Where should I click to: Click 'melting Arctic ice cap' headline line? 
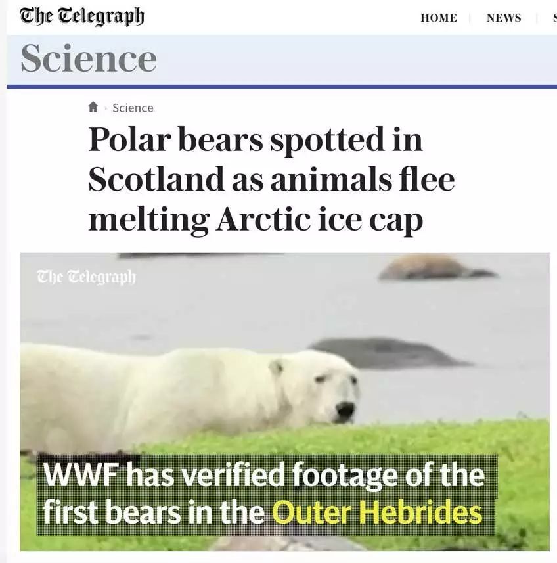point(256,219)
